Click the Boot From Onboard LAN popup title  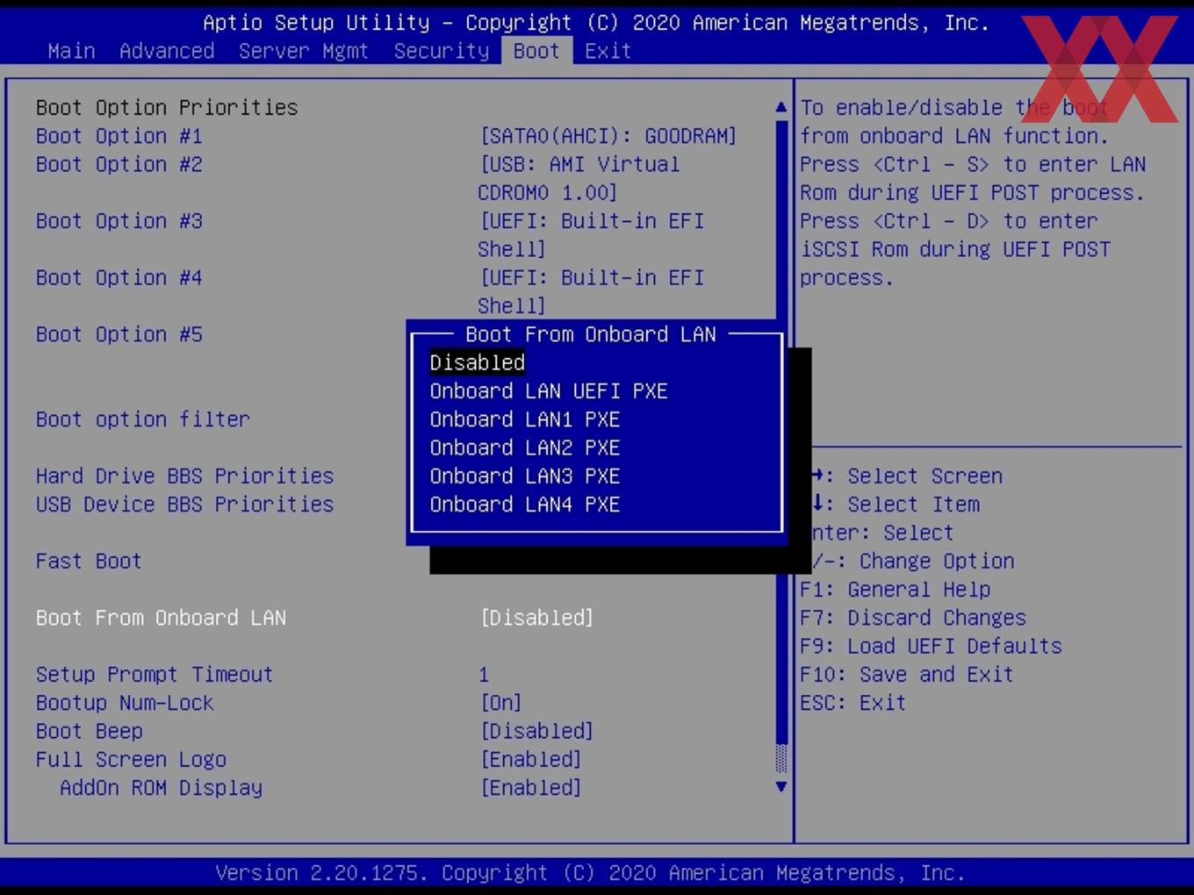coord(591,334)
